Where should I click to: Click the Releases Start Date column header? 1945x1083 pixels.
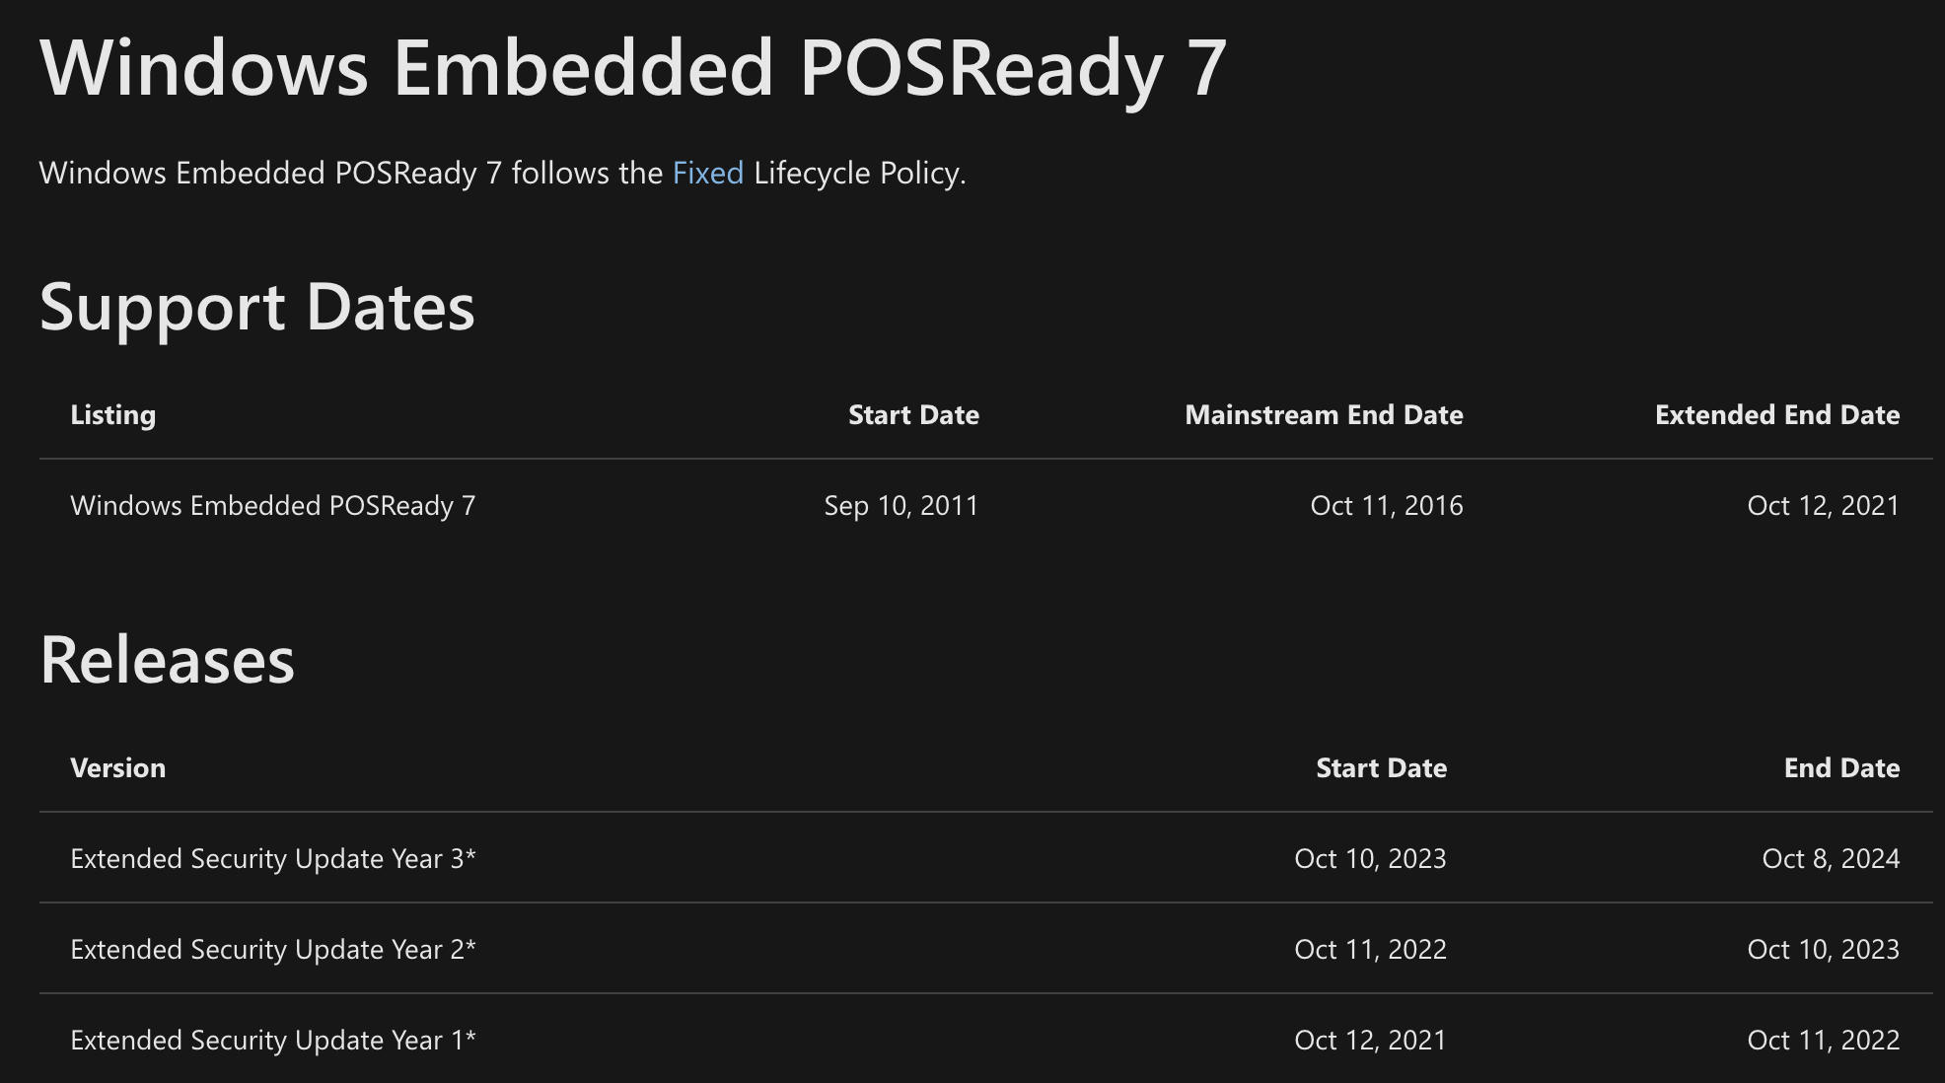click(1380, 768)
